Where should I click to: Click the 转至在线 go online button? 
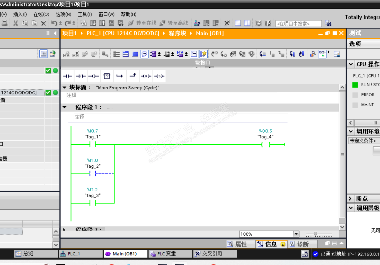tap(142, 23)
